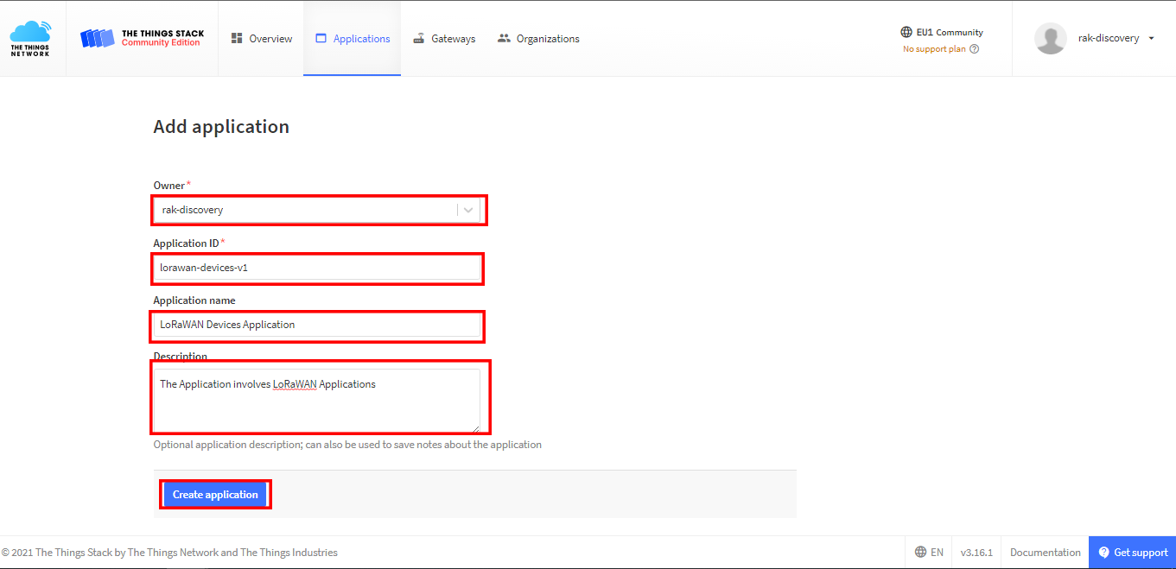Click the globe icon beside EU1 Community
The image size is (1176, 569).
[906, 32]
